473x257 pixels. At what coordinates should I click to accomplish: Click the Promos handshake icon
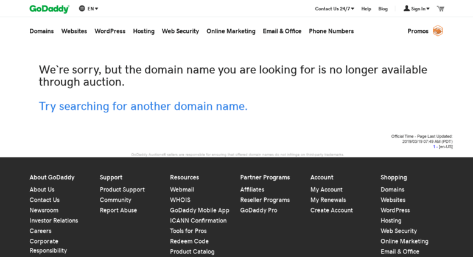[x=438, y=31]
